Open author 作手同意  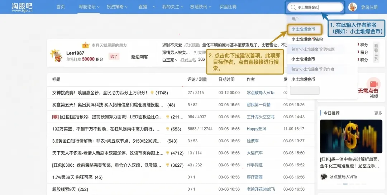tap(255, 165)
